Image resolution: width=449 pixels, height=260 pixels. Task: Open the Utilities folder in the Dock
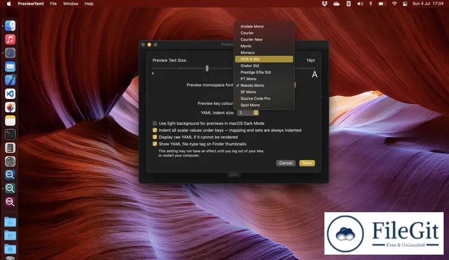pyautogui.click(x=10, y=235)
